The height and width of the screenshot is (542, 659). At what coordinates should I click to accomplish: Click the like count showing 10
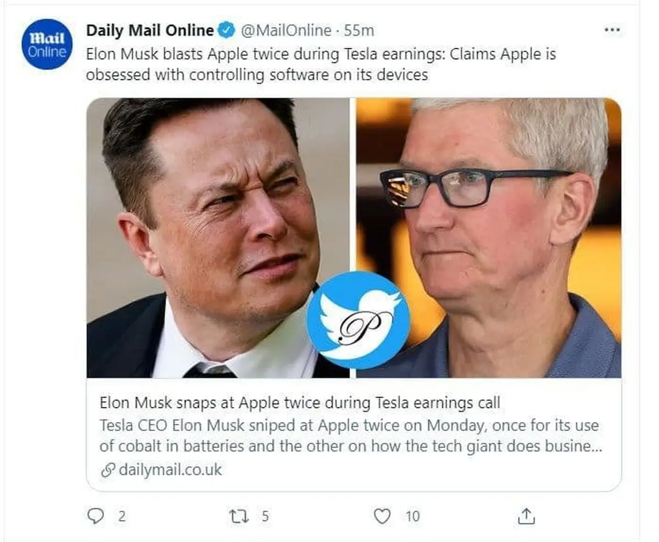click(412, 516)
